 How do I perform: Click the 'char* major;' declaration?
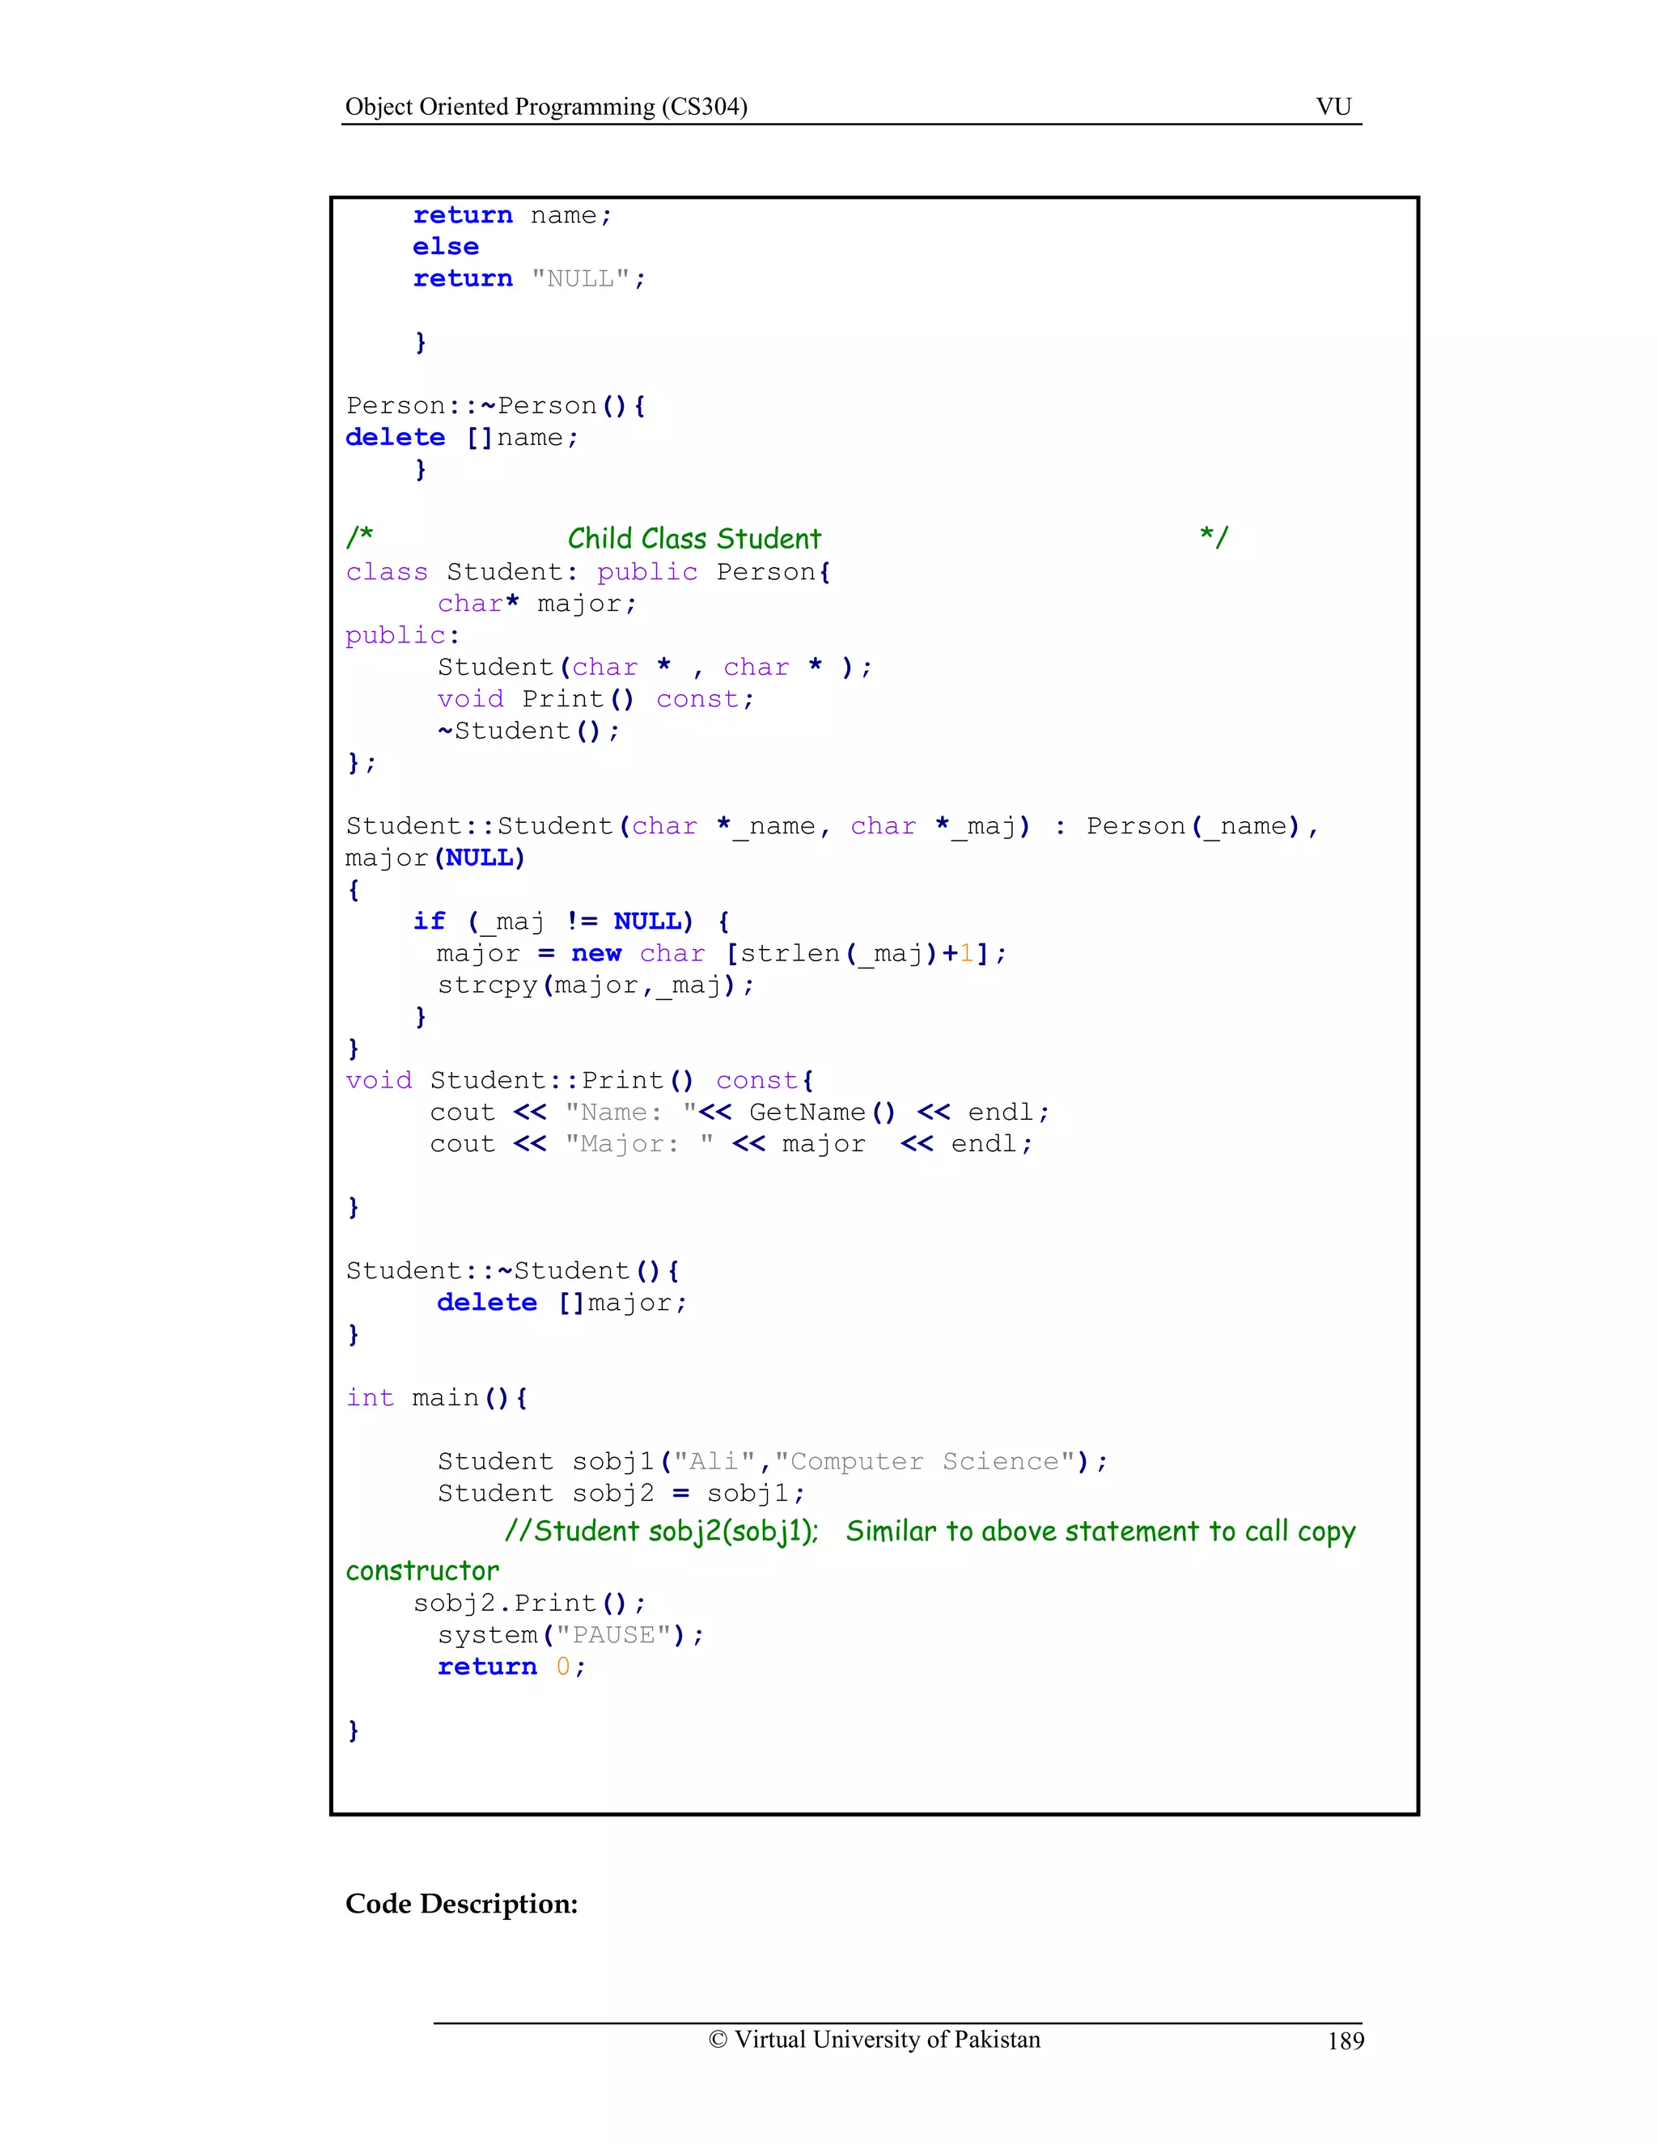pos(537,604)
